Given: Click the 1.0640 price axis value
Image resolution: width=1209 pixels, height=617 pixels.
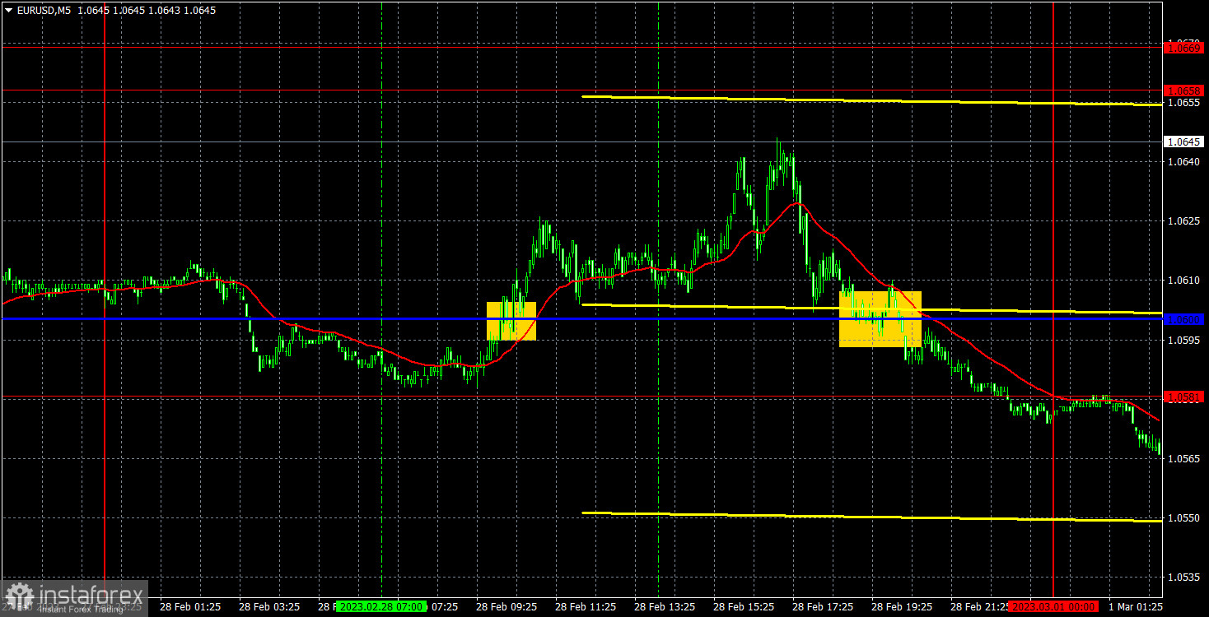Looking at the screenshot, I should [1184, 162].
